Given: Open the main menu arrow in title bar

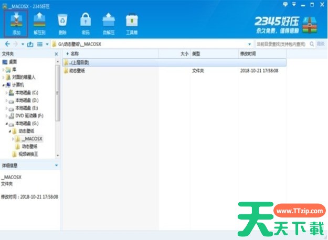Looking at the screenshot, I should click(x=294, y=4).
